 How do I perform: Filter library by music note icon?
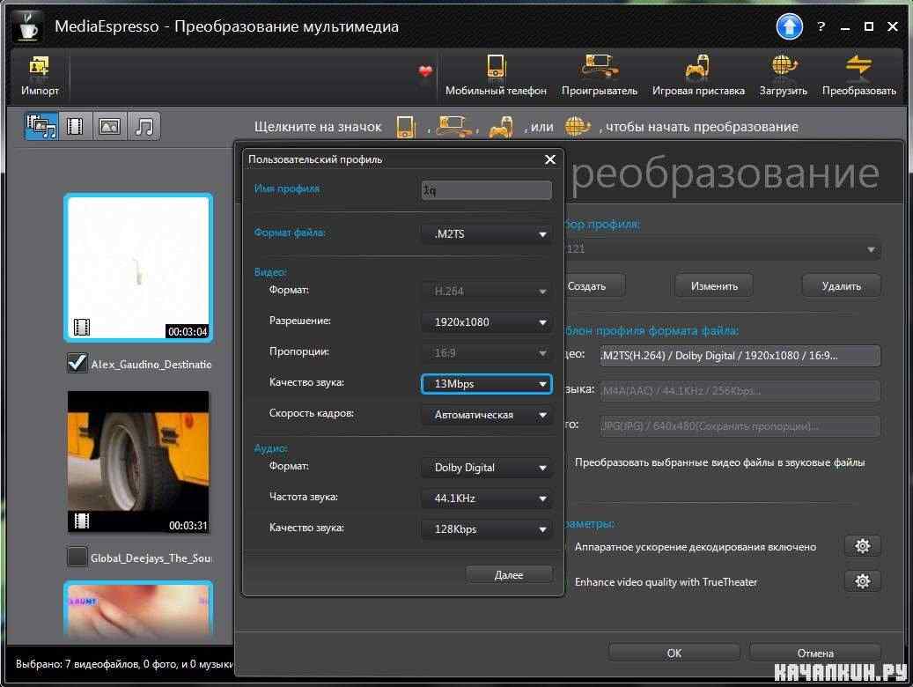click(x=144, y=126)
